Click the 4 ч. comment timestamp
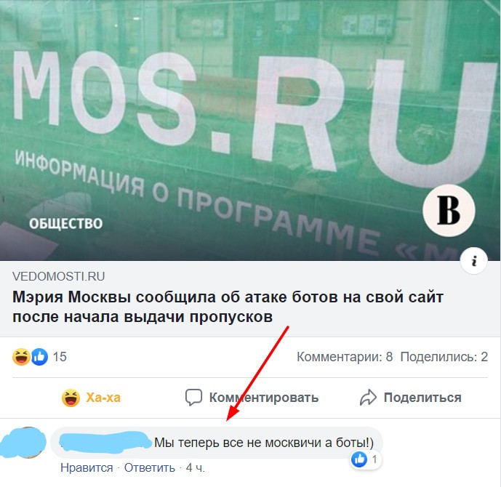The width and height of the screenshot is (501, 487). pos(195,468)
